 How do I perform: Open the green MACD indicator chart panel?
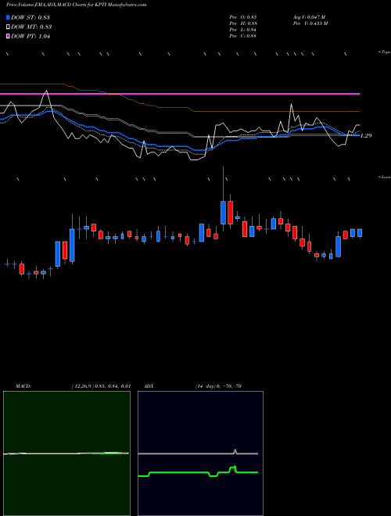pos(66,453)
